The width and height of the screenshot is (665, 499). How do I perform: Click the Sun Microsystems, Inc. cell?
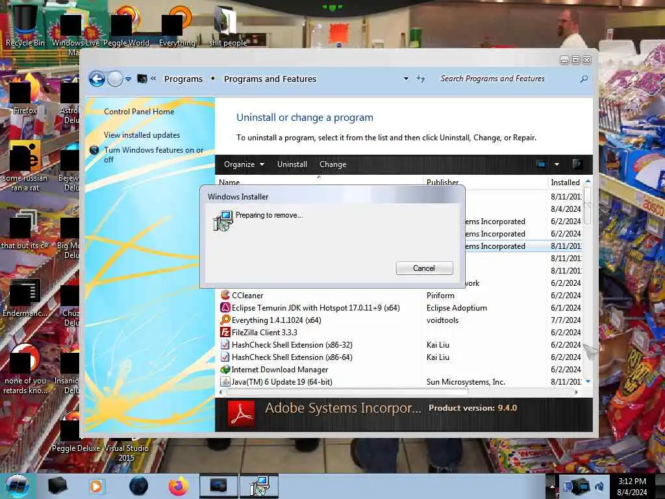tap(466, 381)
